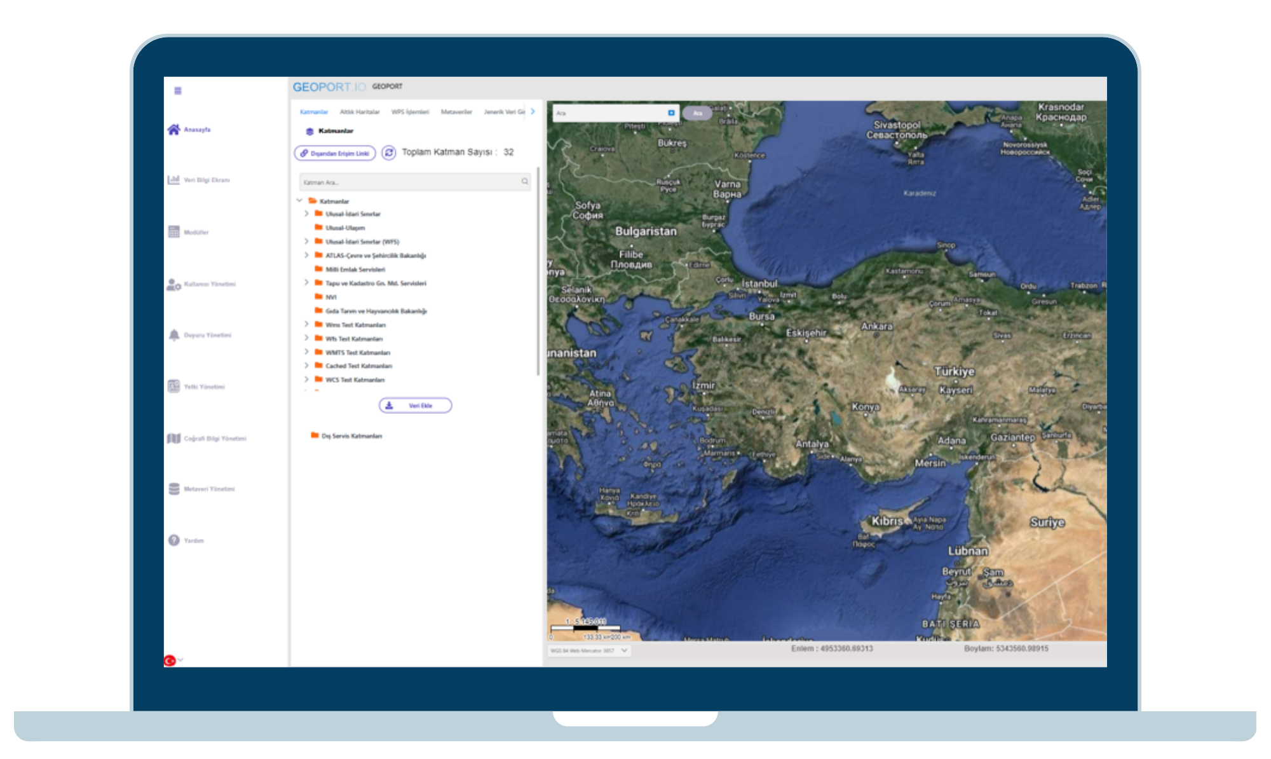The image size is (1271, 759).
Task: Click the Veri Ekle button
Action: coord(415,406)
